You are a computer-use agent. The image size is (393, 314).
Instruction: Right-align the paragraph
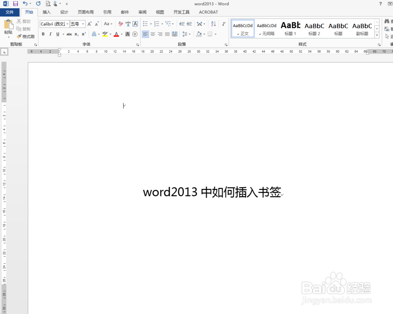click(160, 34)
